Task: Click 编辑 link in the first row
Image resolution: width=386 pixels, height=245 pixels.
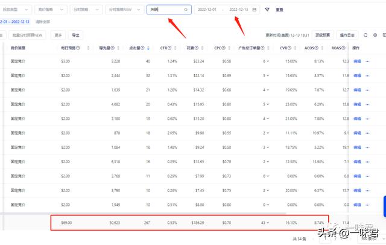Action: tap(356, 61)
